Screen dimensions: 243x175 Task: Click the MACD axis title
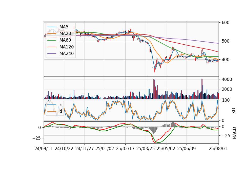pyautogui.click(x=234, y=133)
